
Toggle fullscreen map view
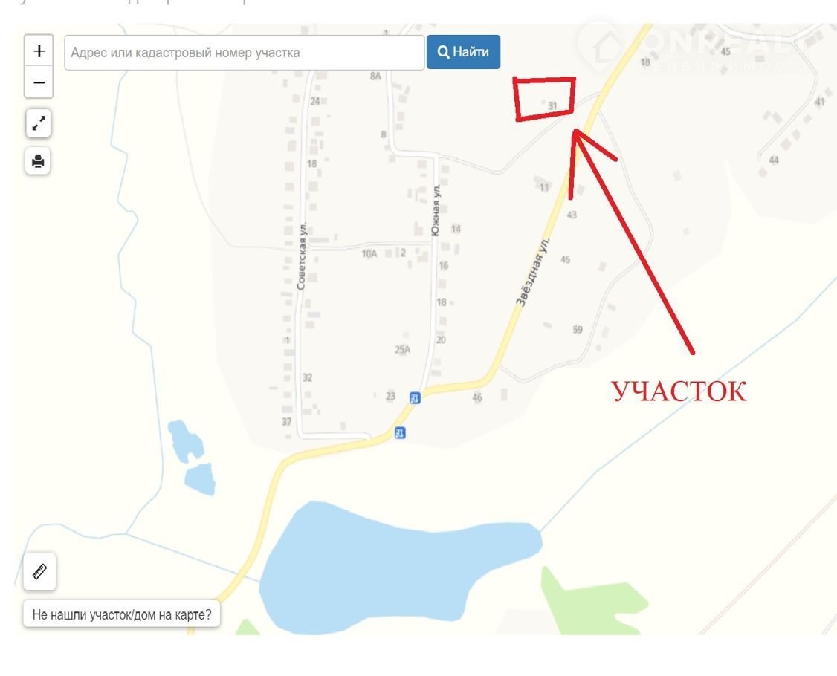pos(38,124)
